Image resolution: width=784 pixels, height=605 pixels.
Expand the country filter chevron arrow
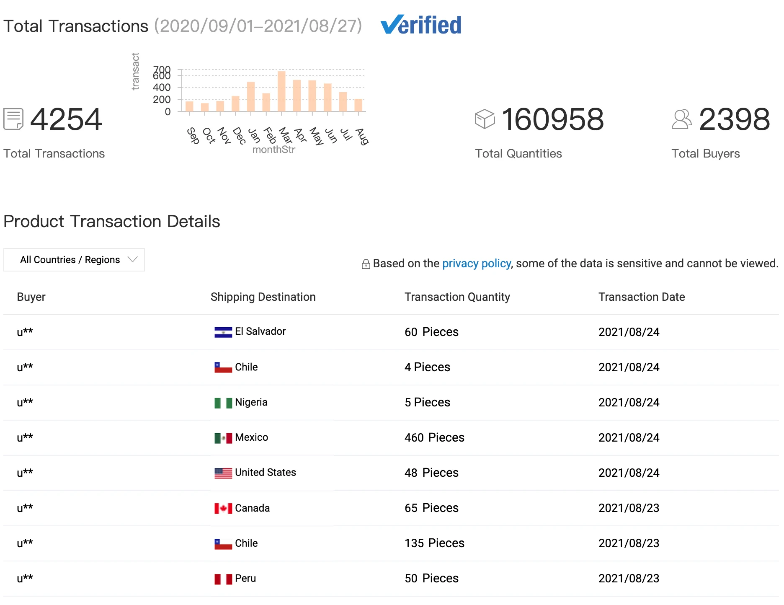[x=132, y=260]
